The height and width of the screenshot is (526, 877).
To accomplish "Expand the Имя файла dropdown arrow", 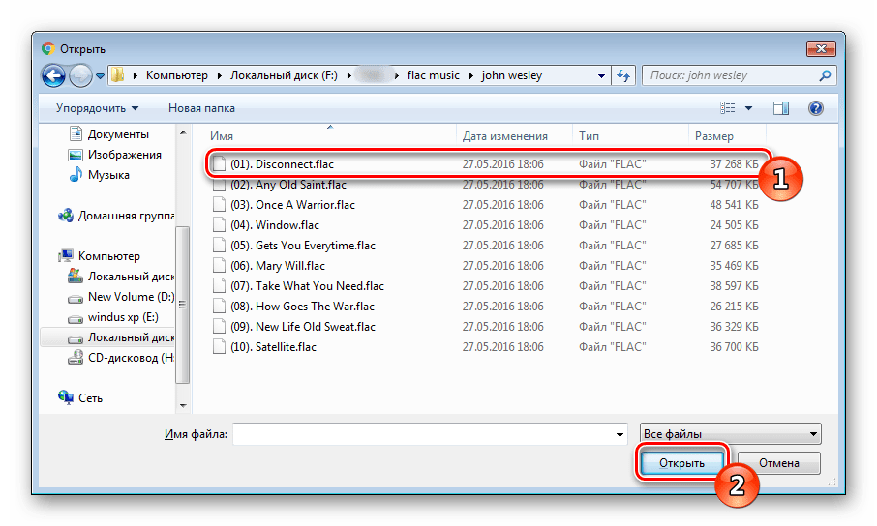I will (620, 434).
